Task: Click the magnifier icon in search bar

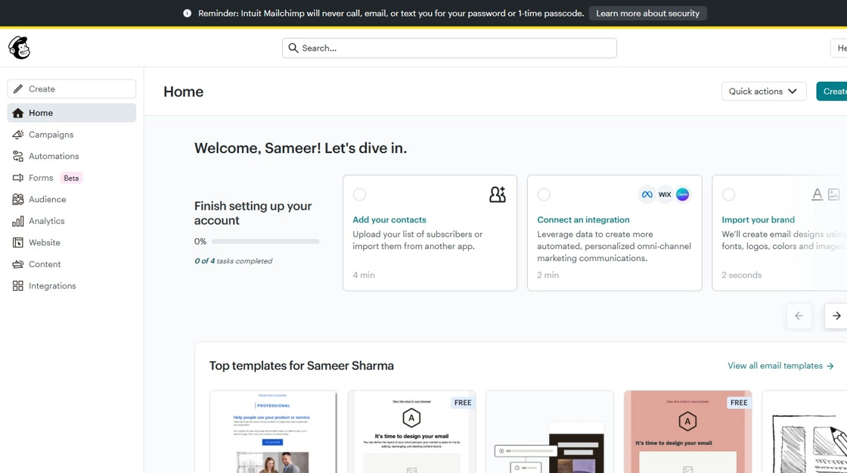Action: [x=293, y=48]
